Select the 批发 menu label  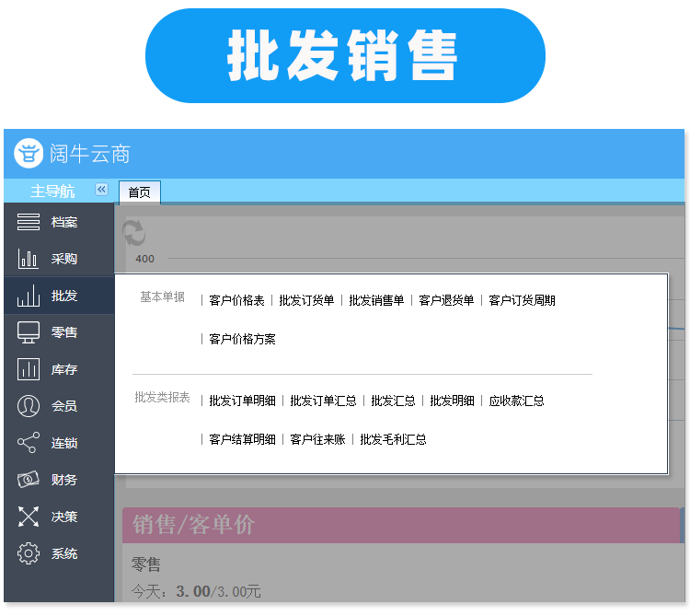tap(64, 296)
